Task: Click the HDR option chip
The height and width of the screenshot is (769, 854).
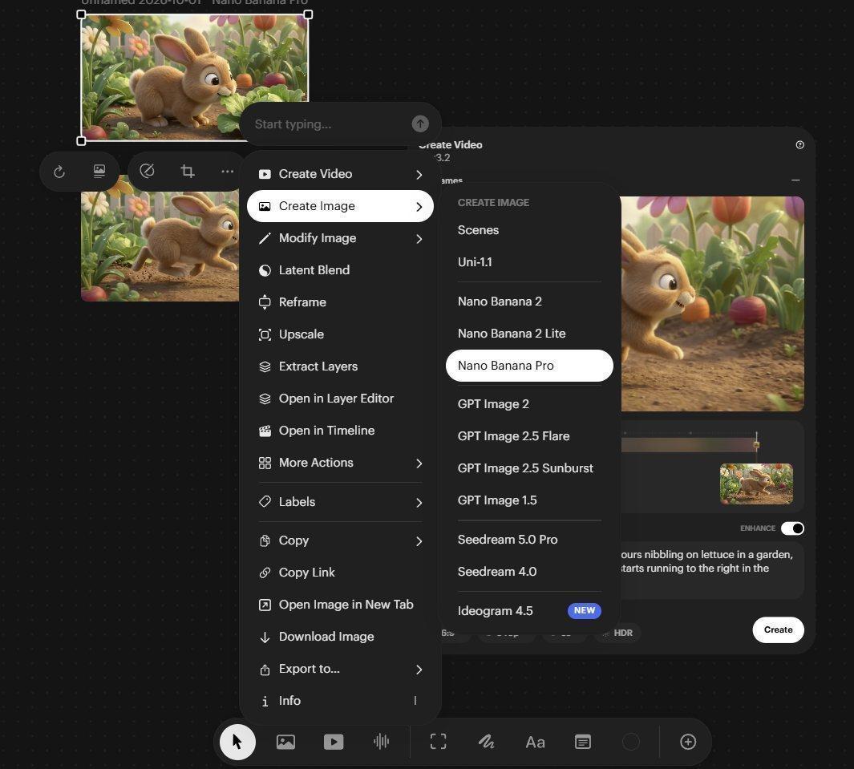Action: (x=617, y=633)
